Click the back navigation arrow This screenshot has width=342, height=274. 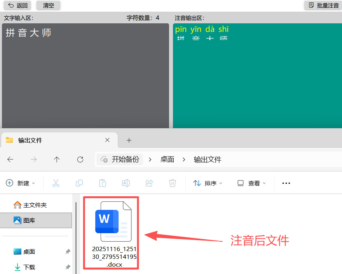pos(10,159)
